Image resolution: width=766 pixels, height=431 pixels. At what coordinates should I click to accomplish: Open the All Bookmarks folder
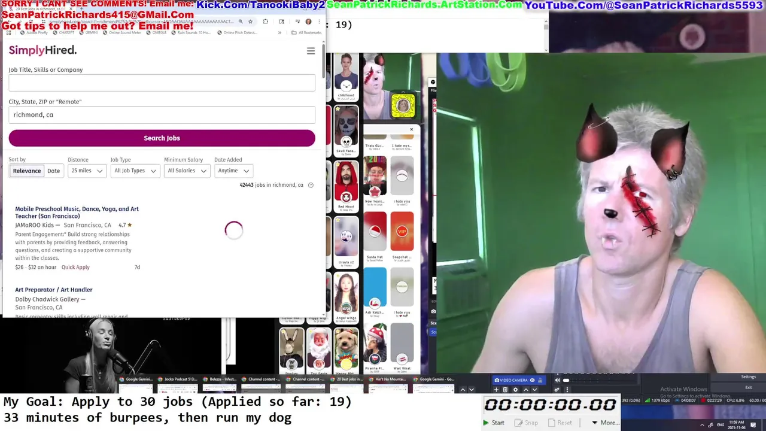pyautogui.click(x=306, y=32)
